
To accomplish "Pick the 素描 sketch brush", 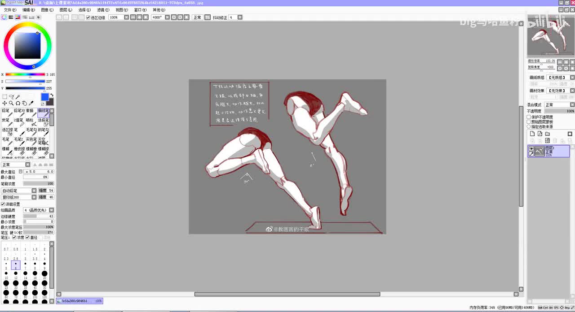I will (x=31, y=113).
